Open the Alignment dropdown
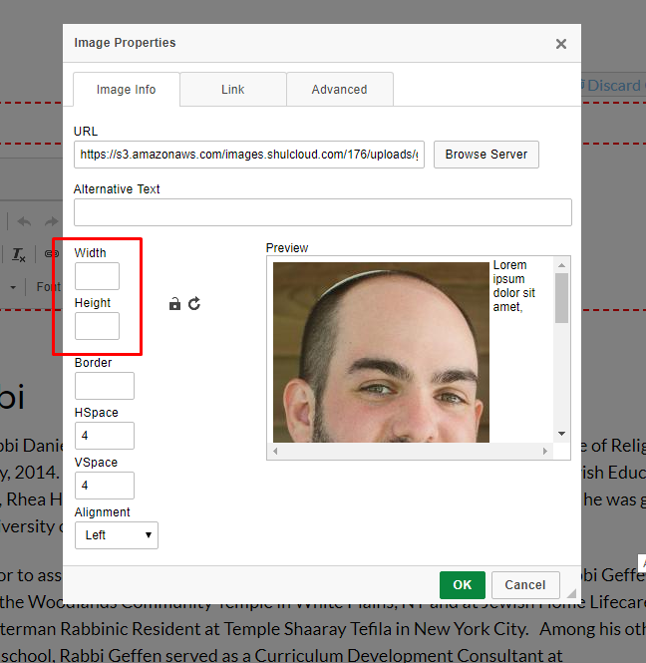Screen dimensions: 646x663 point(116,535)
